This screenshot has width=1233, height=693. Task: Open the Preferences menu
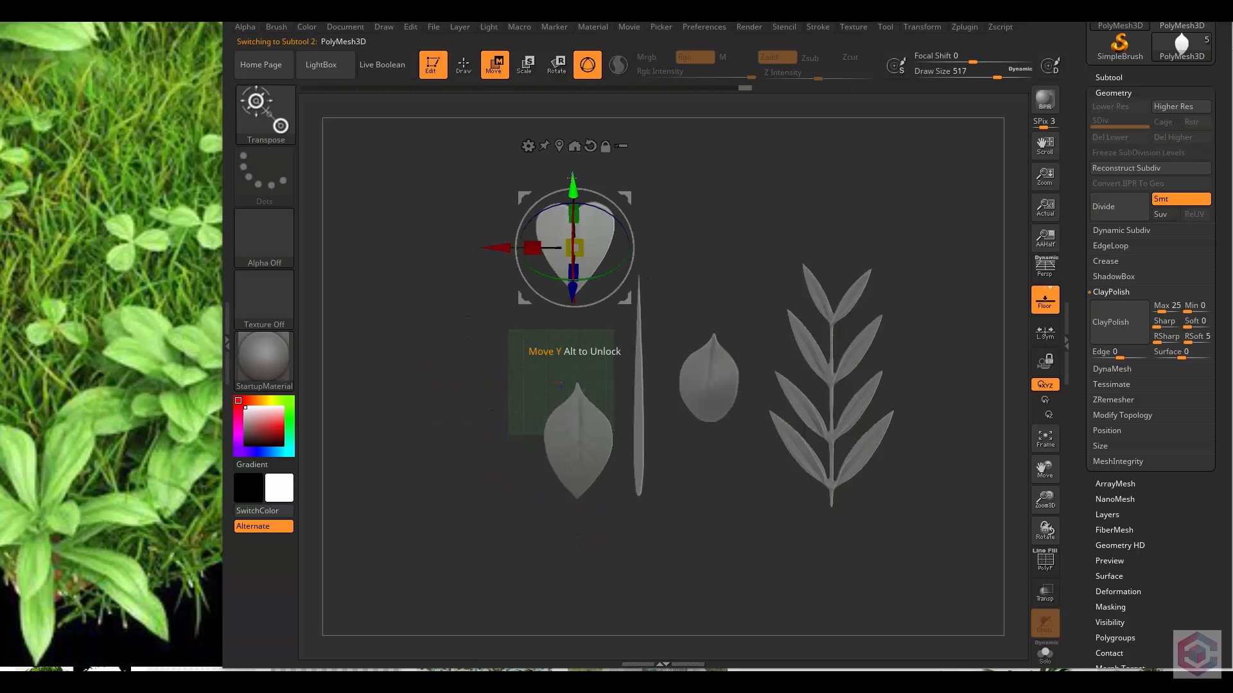point(704,27)
